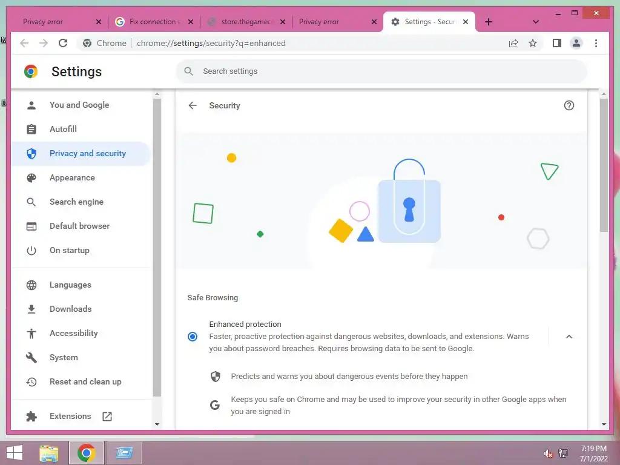This screenshot has width=620, height=465.
Task: Click the Autofill clipboard icon
Action: pyautogui.click(x=31, y=130)
